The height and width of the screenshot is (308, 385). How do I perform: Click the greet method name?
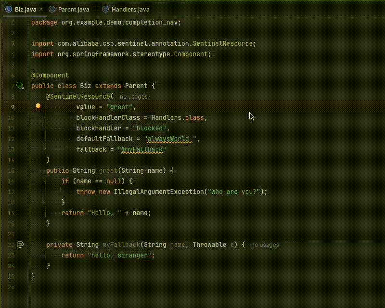[108, 170]
